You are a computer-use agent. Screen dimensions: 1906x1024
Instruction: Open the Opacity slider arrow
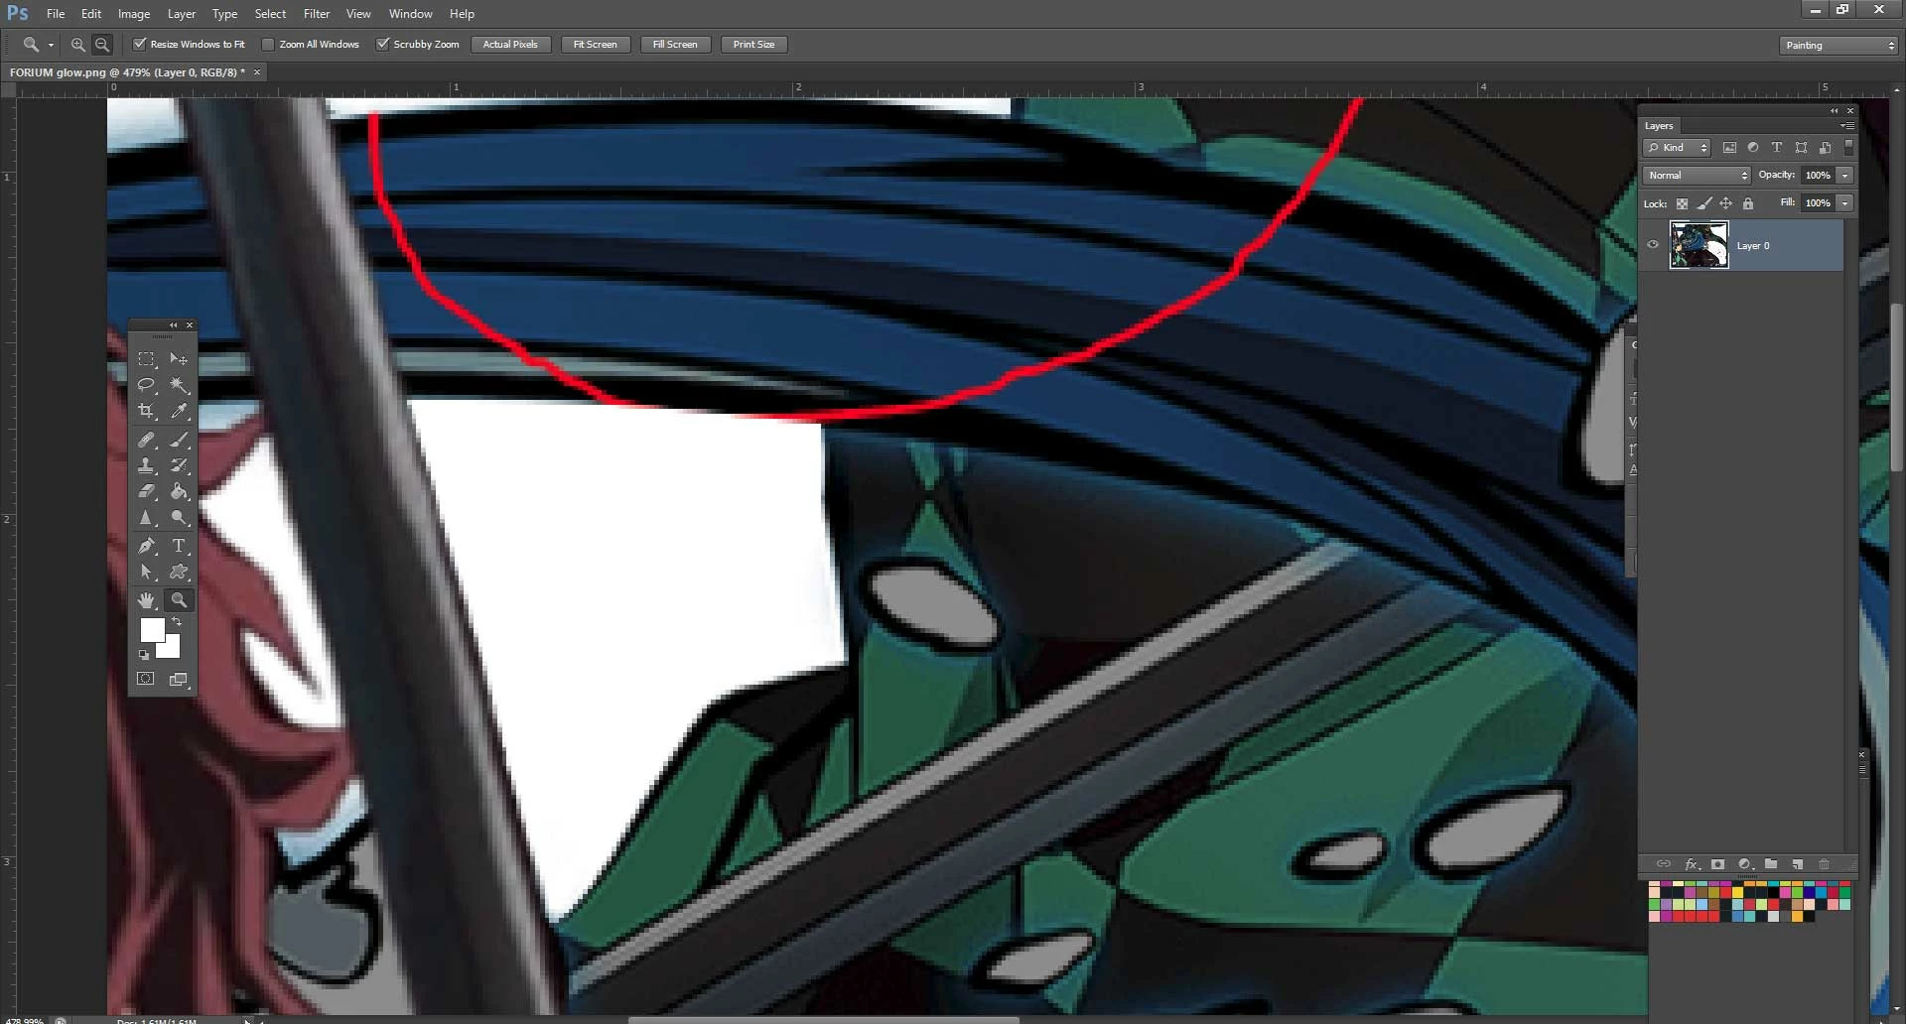click(x=1844, y=176)
